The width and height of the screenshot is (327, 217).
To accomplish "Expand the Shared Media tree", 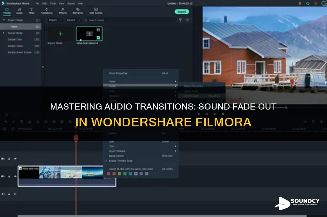I will click(4, 33).
